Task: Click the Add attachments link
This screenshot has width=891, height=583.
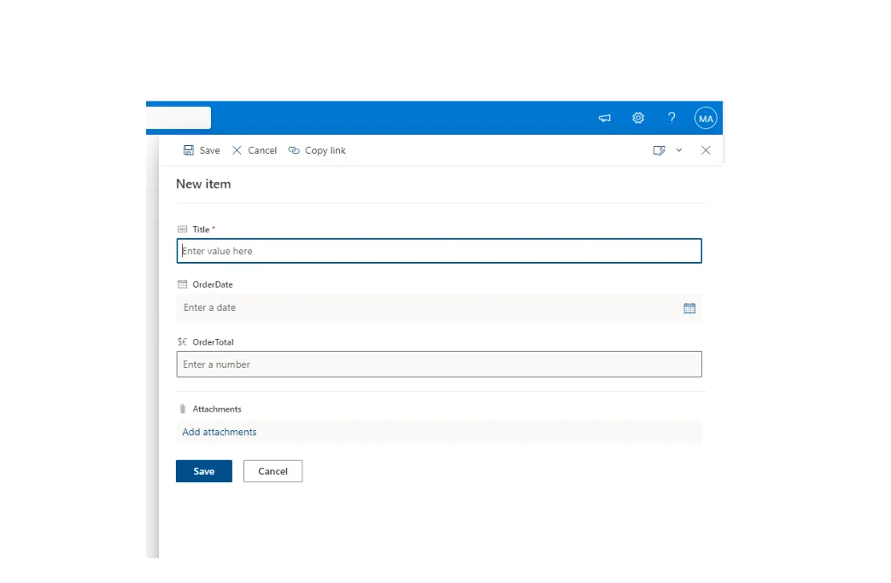Action: coord(220,432)
